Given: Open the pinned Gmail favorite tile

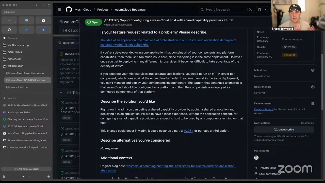Looking at the screenshot, I should point(9,20).
